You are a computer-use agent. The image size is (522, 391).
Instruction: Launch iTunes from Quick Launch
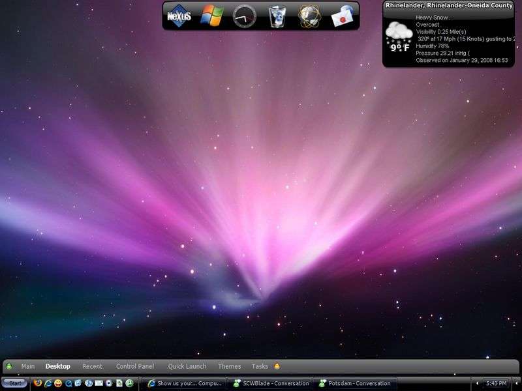pos(89,383)
